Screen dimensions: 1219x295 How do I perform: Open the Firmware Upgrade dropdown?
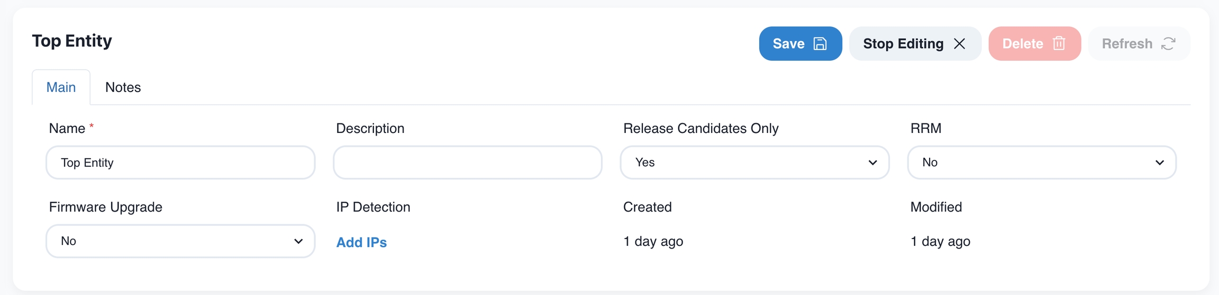pos(180,241)
